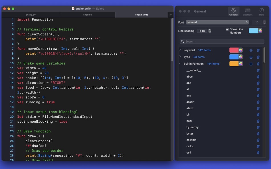
Task: Delete the abs entry
Action: point(258,83)
